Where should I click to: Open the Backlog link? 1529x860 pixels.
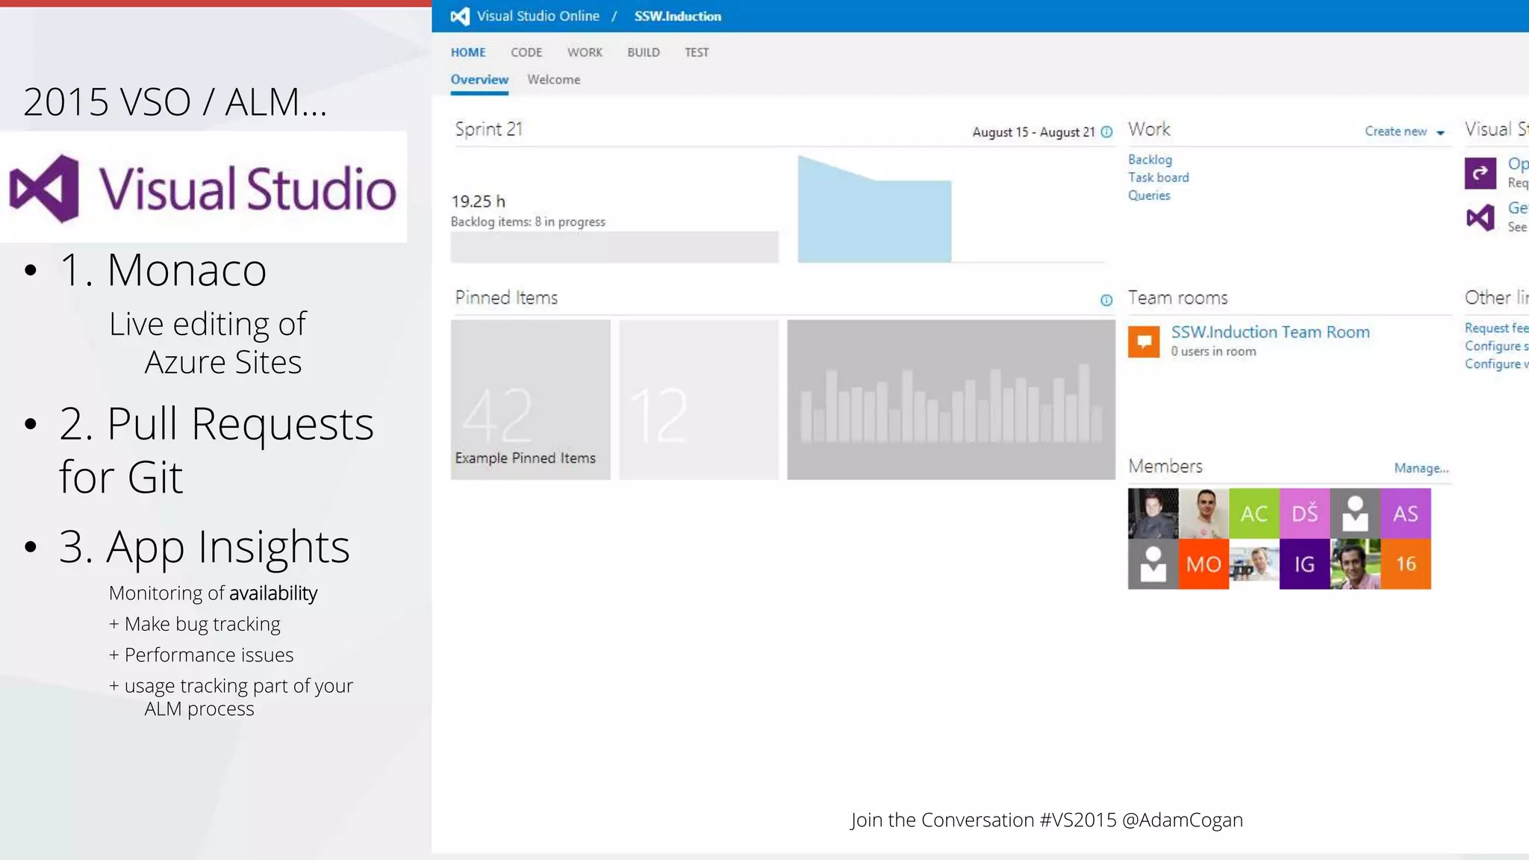(1150, 160)
